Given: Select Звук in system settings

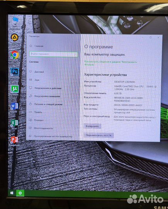Looking at the screenshot, I should [x=37, y=80].
